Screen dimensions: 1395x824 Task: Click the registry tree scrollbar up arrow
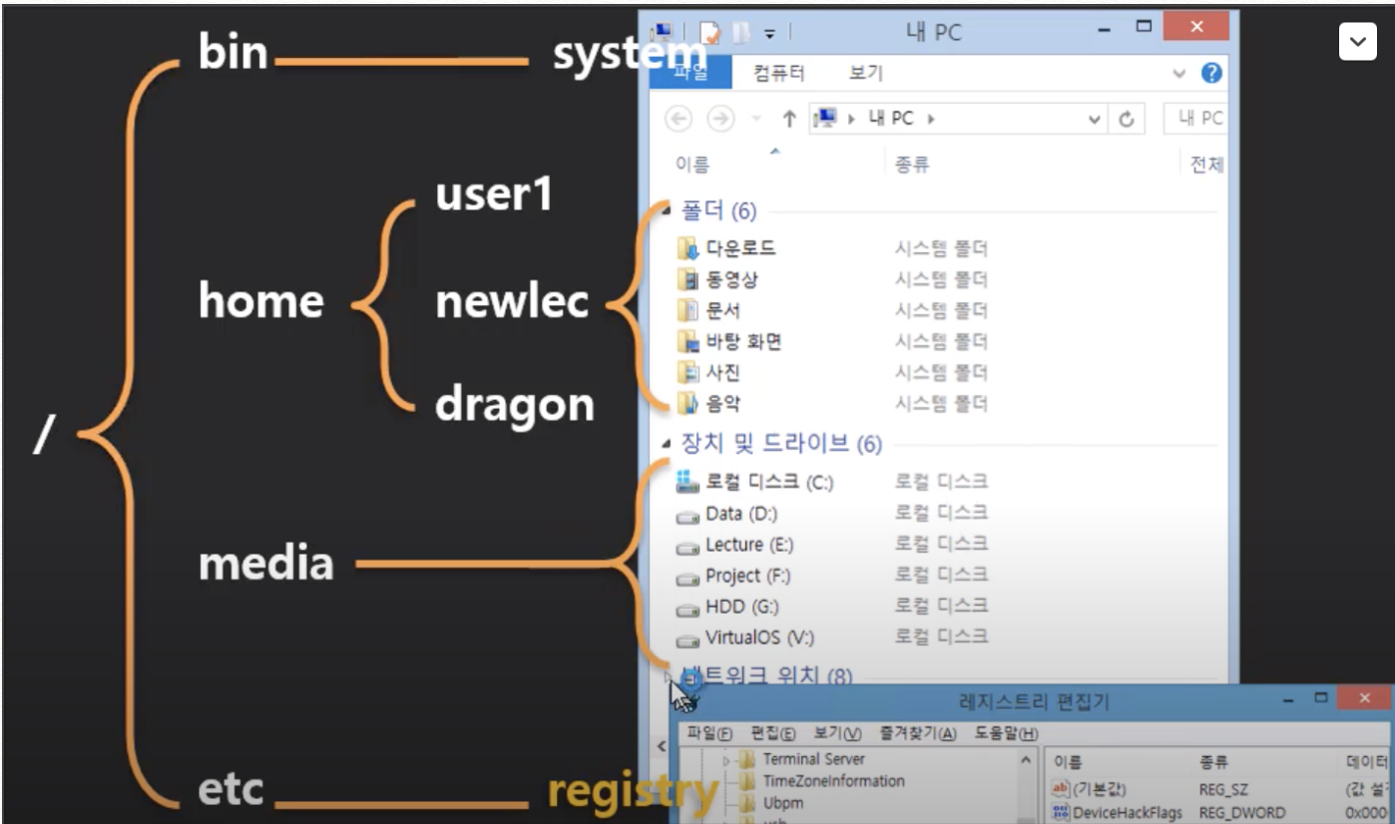coord(1026,760)
